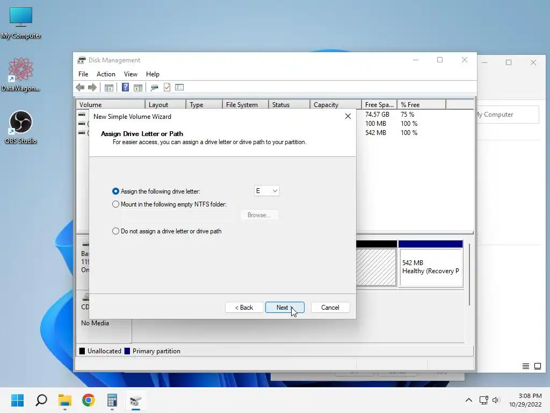Click the < Back button in wizard
Image resolution: width=550 pixels, height=413 pixels.
tap(244, 307)
